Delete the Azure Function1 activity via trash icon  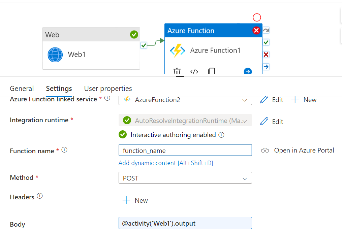pos(177,71)
